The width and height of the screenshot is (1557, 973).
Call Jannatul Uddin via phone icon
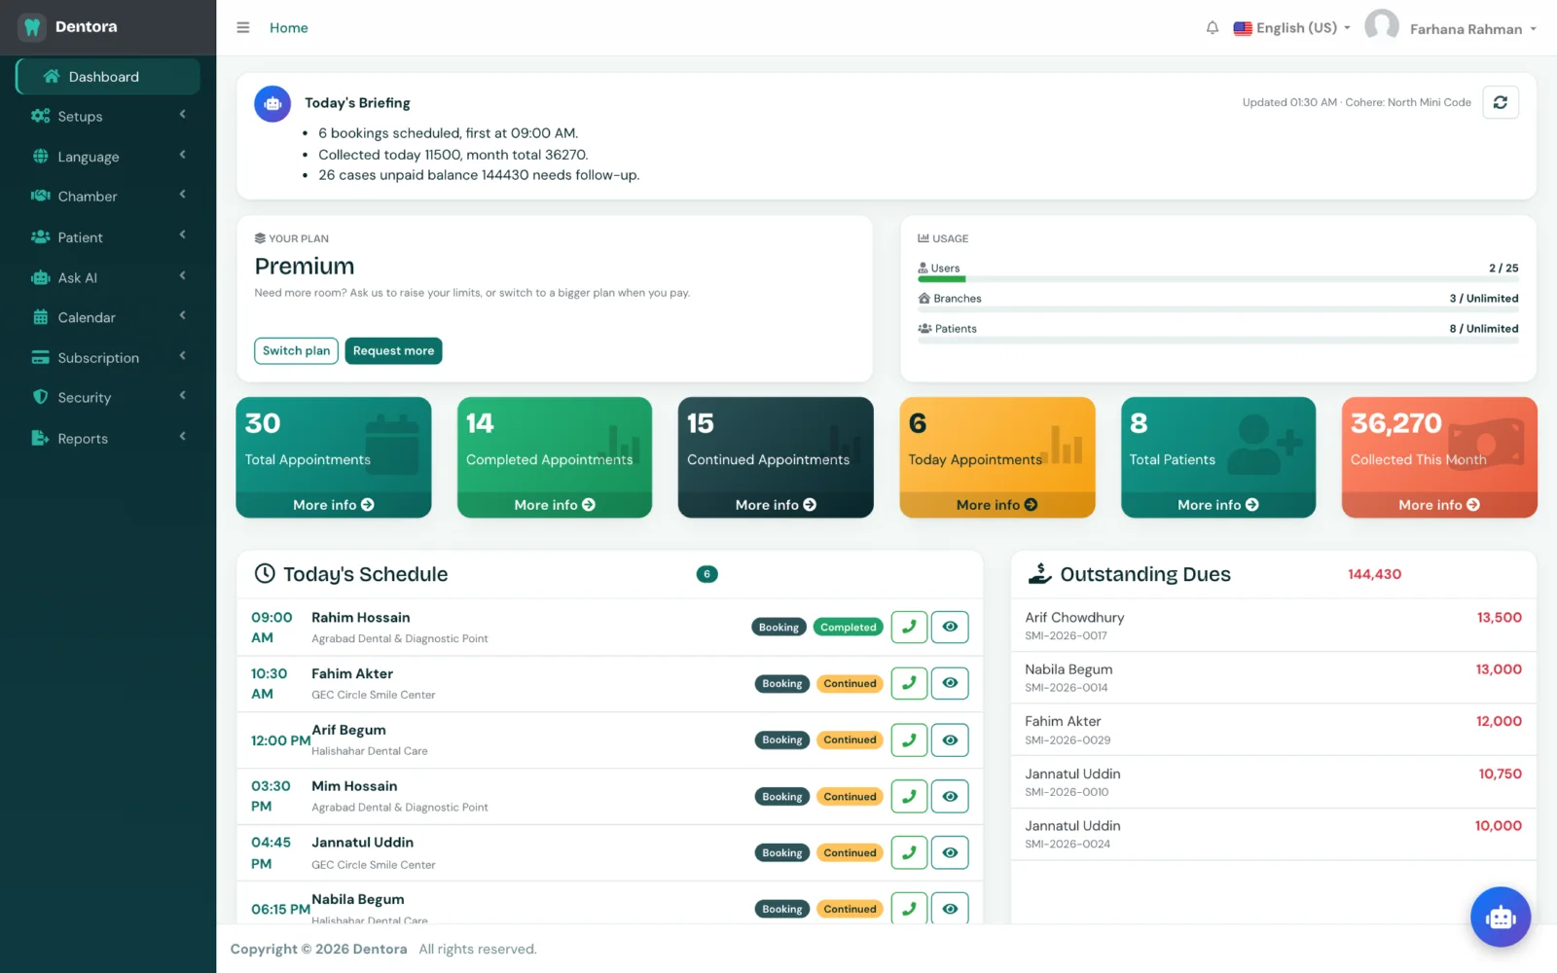point(909,852)
